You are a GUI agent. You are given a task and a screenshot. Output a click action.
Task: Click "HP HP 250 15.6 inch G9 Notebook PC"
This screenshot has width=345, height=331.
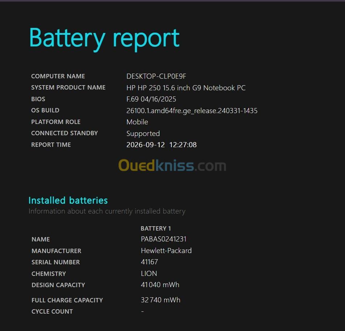click(x=186, y=88)
